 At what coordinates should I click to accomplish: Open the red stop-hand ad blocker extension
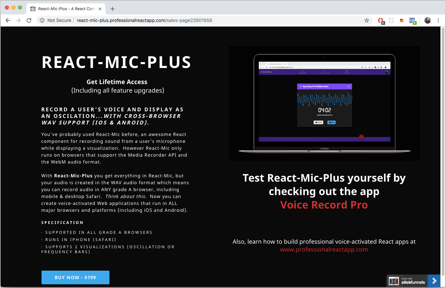coord(381,21)
